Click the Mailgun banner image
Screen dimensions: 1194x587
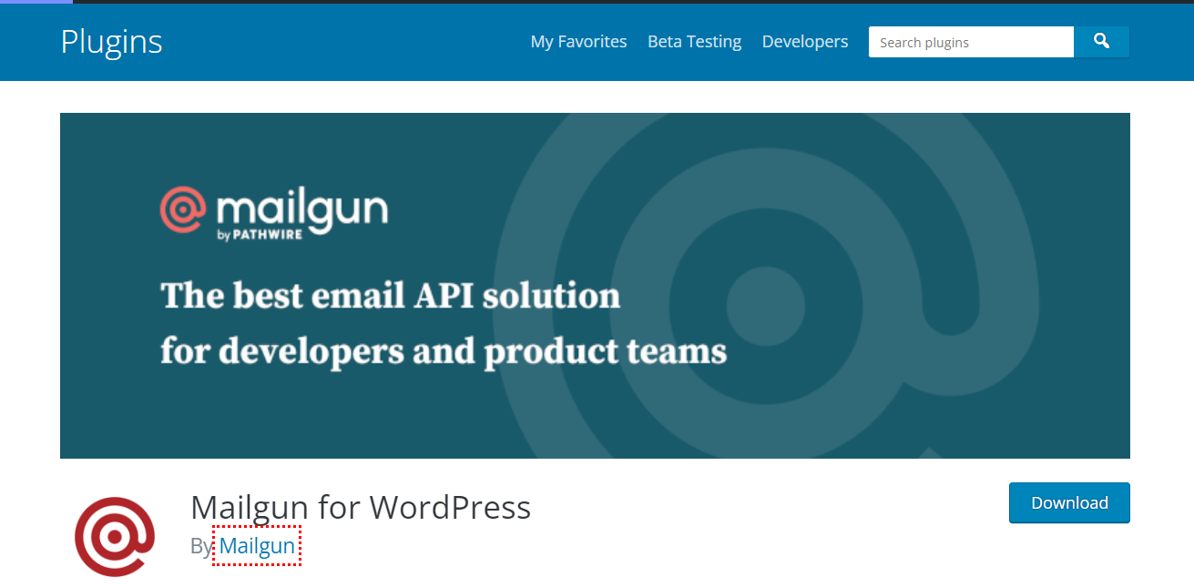click(595, 286)
